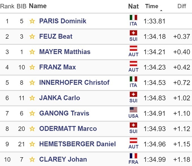The image size is (192, 166).
Task: Open HEMETSBERGER Daniel athlete link
Action: [x=77, y=144]
